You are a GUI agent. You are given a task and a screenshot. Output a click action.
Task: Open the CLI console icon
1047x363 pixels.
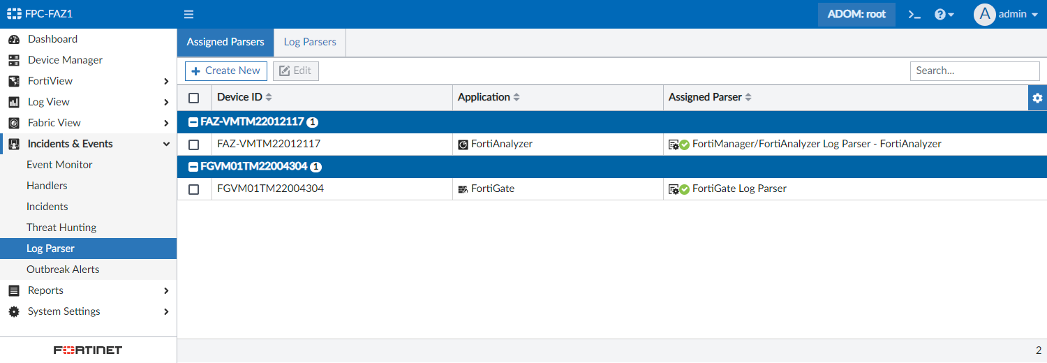(x=914, y=14)
